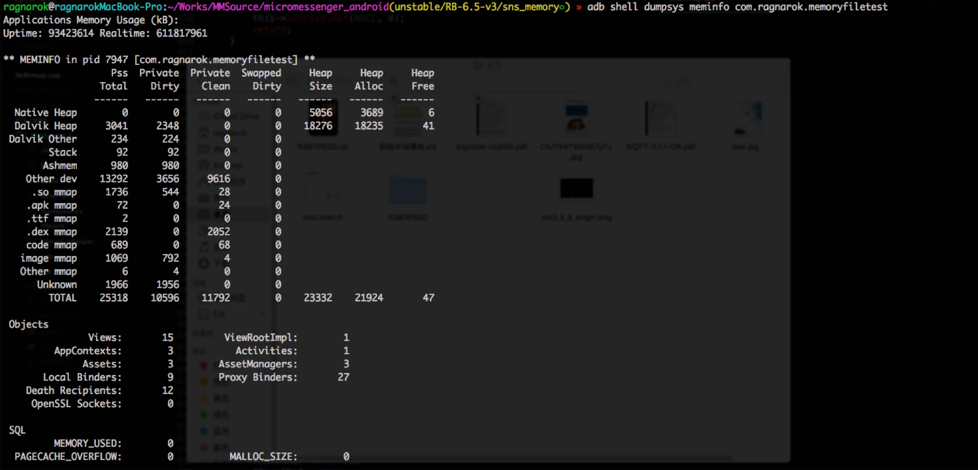Image resolution: width=978 pixels, height=470 pixels.
Task: Select the test.sketch file icon in Finder
Action: coord(323,190)
